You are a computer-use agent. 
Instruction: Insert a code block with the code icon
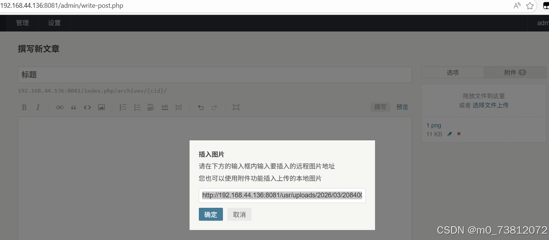pyautogui.click(x=87, y=107)
